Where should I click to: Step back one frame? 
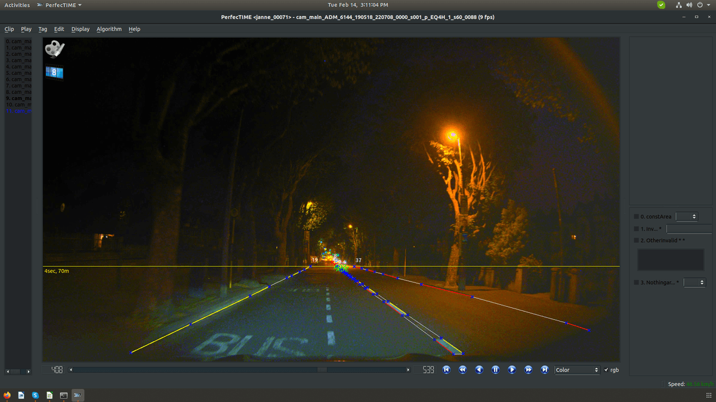(x=479, y=370)
